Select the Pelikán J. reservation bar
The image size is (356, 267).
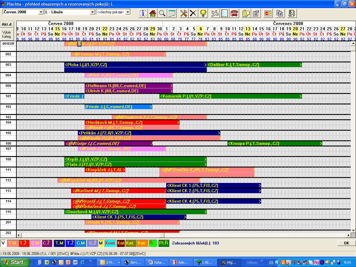(x=149, y=133)
